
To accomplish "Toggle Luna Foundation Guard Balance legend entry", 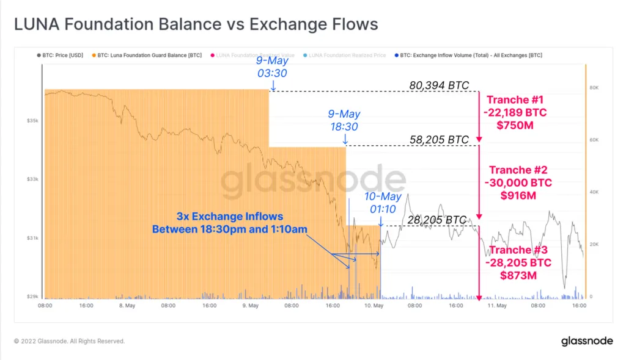I will coord(147,56).
